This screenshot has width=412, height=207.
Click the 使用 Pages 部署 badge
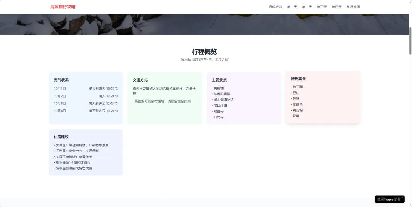[x=388, y=199]
